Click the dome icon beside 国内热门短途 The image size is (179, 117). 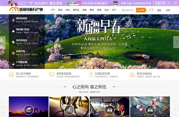coord(13,31)
